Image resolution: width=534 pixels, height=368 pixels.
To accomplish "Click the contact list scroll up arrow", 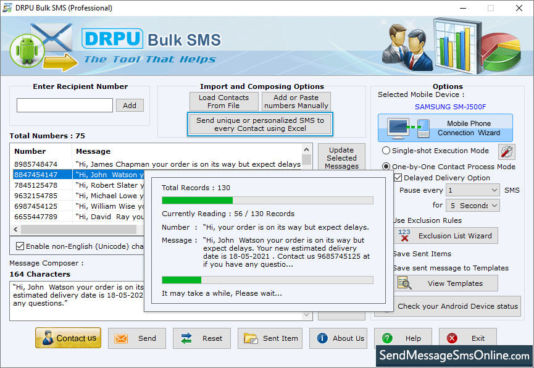I will pos(306,149).
